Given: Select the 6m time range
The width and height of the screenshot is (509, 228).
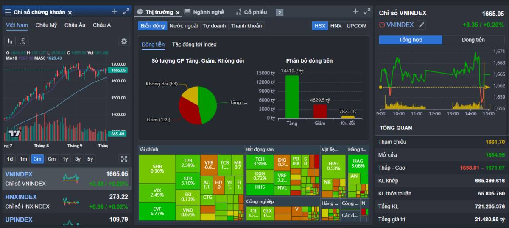Looking at the screenshot, I should [52, 159].
